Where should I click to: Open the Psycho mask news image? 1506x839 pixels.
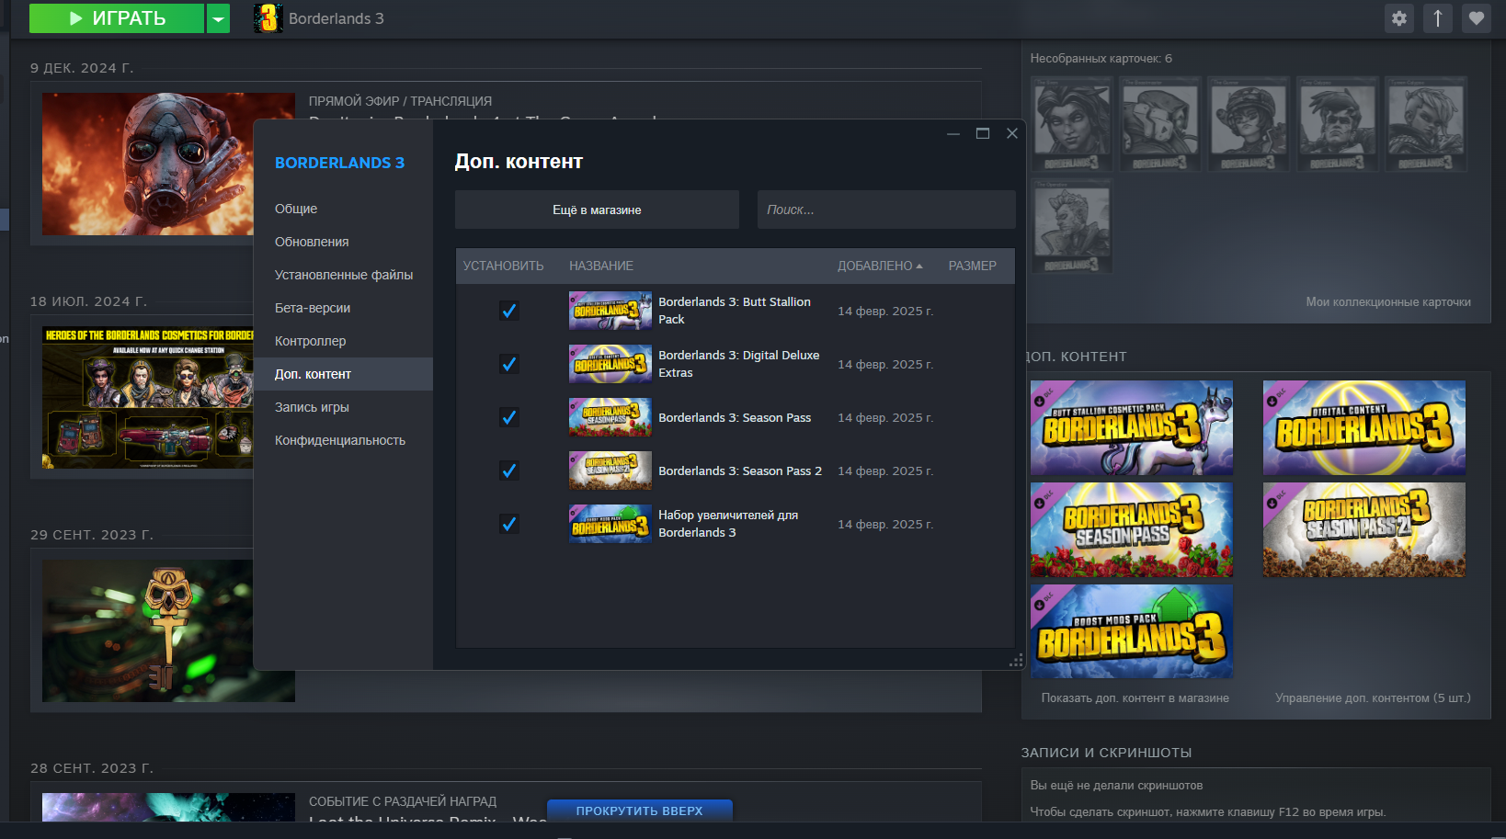coord(147,164)
